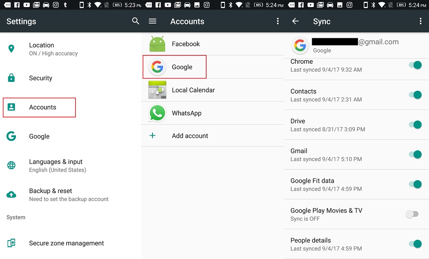
Task: Open the Accounts screen overflow menu
Action: point(278,21)
